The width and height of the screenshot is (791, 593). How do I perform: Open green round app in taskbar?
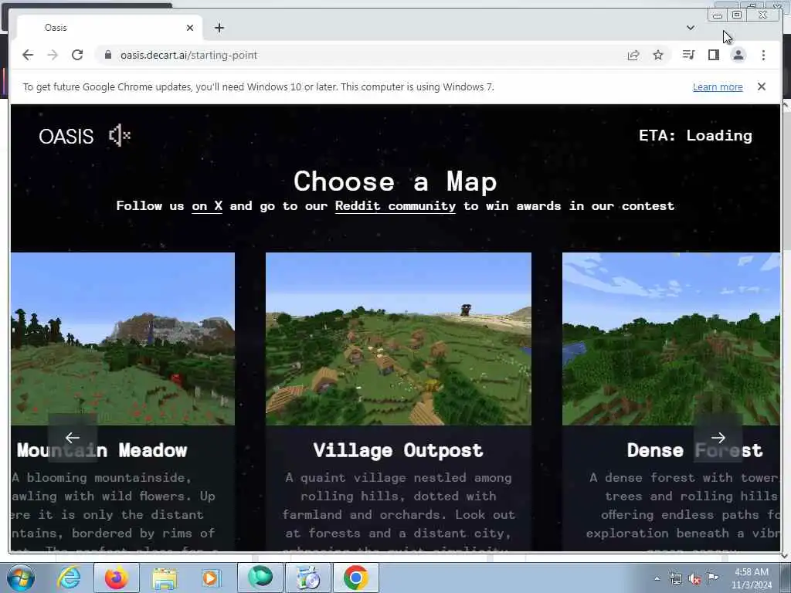260,578
